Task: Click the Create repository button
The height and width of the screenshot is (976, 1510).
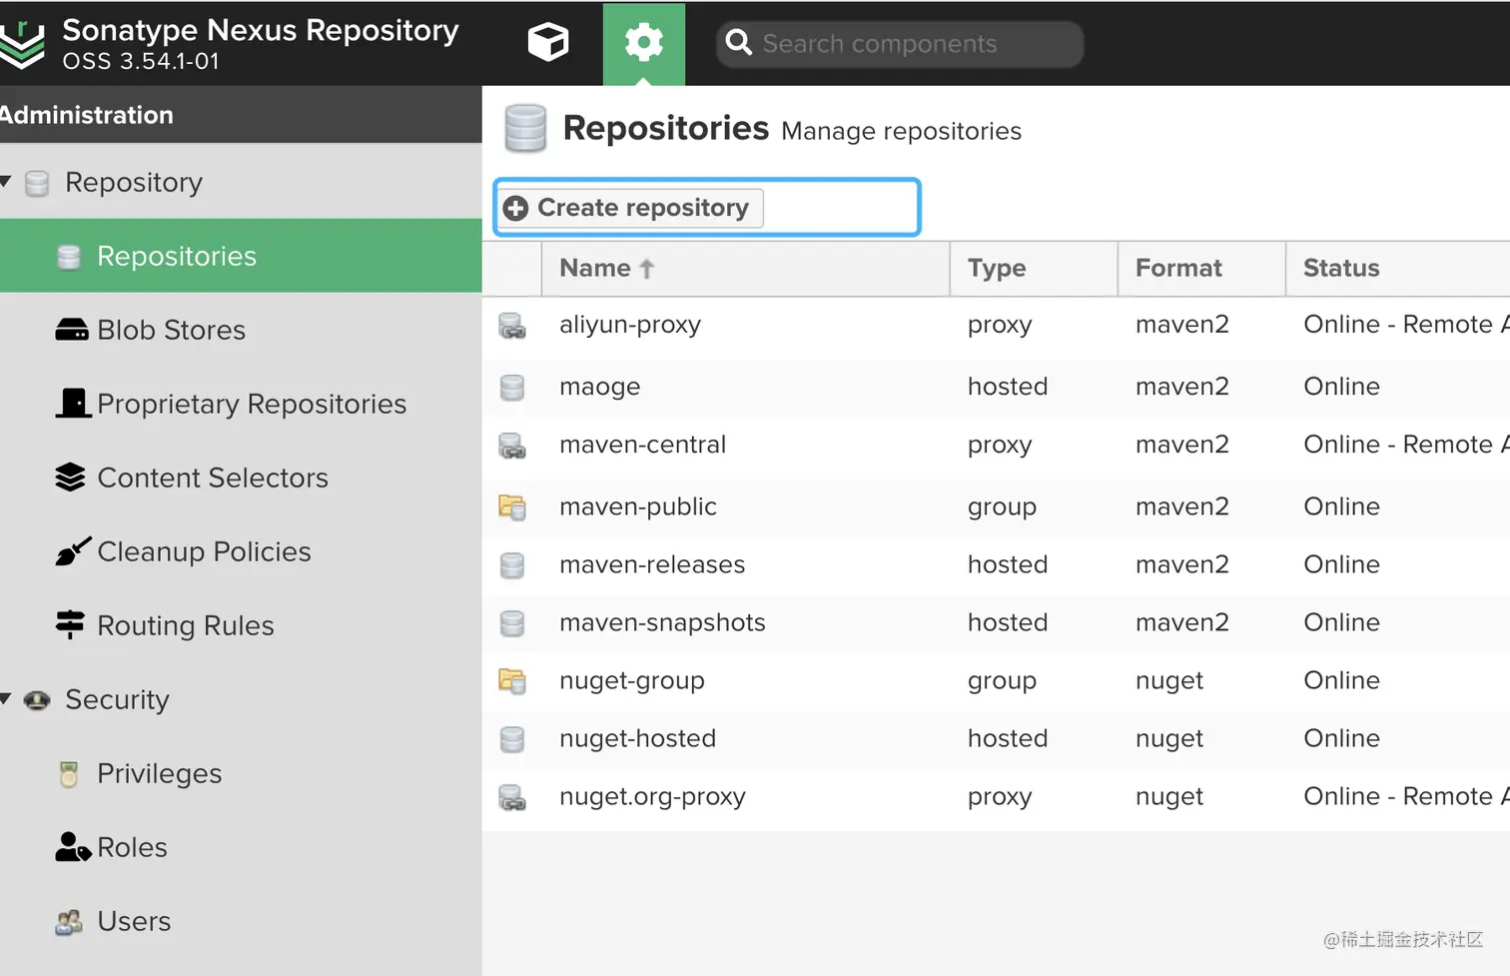Action: (x=630, y=208)
